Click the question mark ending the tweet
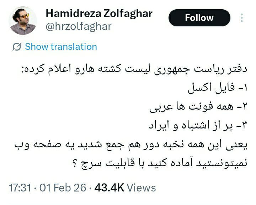 (x=75, y=163)
